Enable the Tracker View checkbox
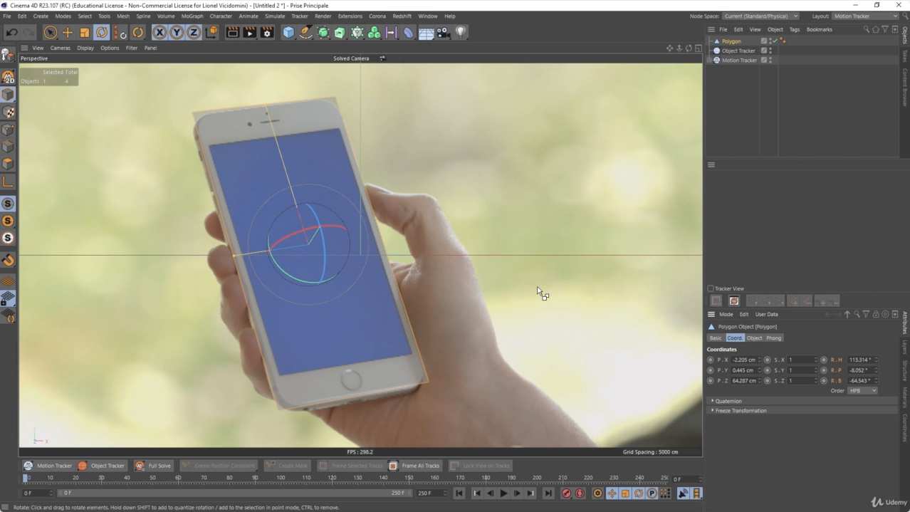 pyautogui.click(x=711, y=288)
